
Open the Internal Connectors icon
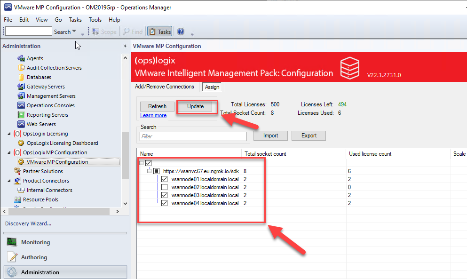click(21, 190)
